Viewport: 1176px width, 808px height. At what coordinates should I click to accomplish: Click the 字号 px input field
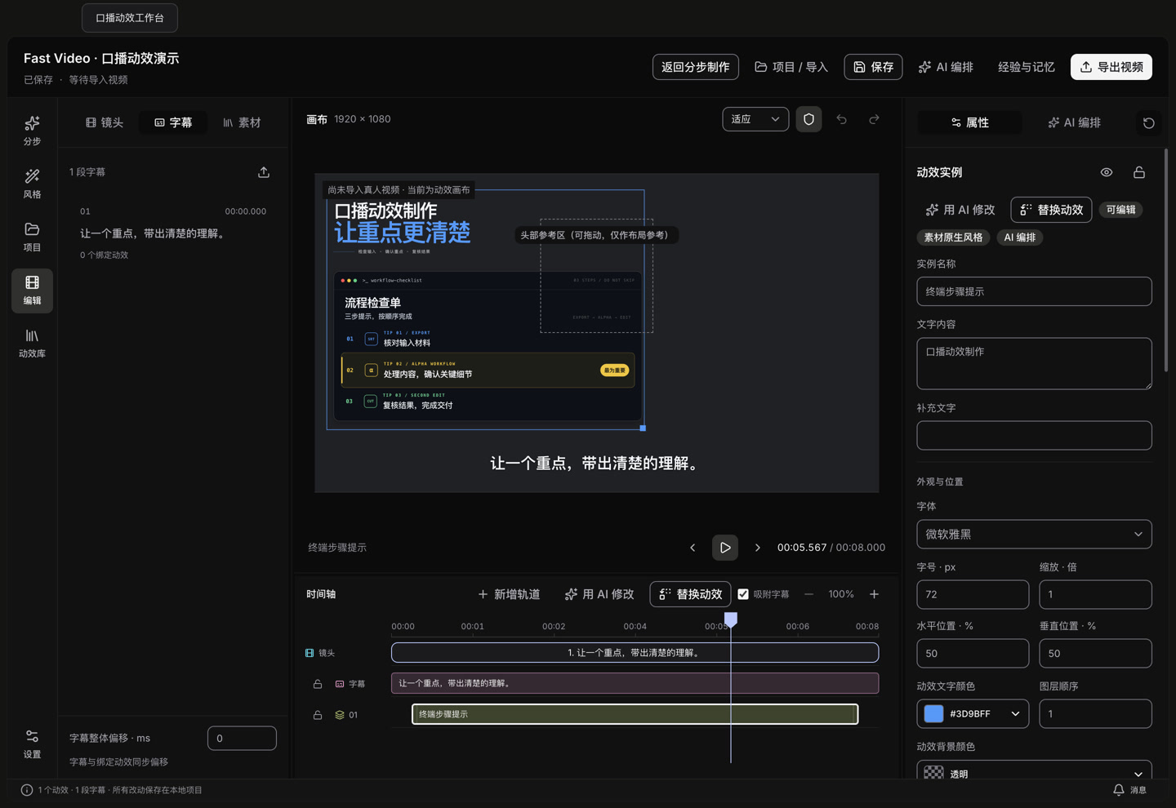pyautogui.click(x=973, y=594)
